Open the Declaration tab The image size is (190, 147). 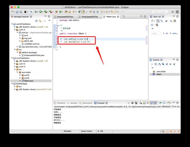[x=86, y=103]
